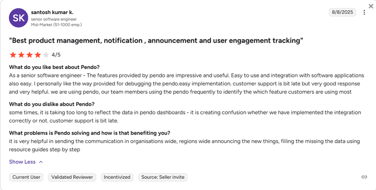The height and width of the screenshot is (190, 376).
Task: Close the review popup with the X
Action: point(371,6)
